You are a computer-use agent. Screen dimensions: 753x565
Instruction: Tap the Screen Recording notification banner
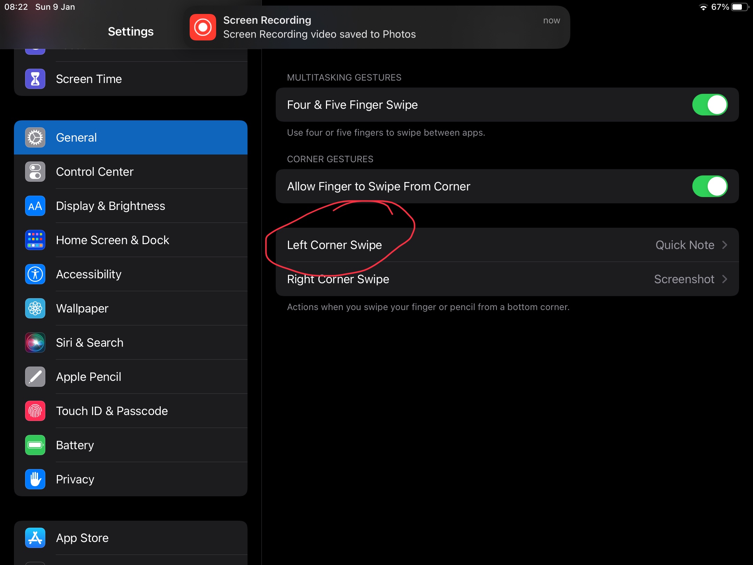pyautogui.click(x=376, y=27)
